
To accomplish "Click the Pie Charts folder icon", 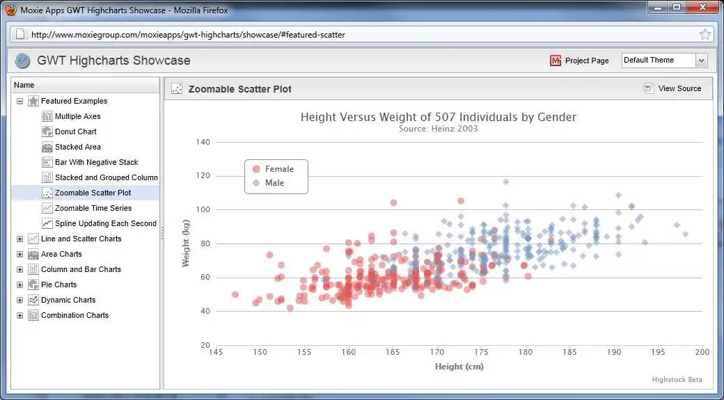I will click(33, 285).
